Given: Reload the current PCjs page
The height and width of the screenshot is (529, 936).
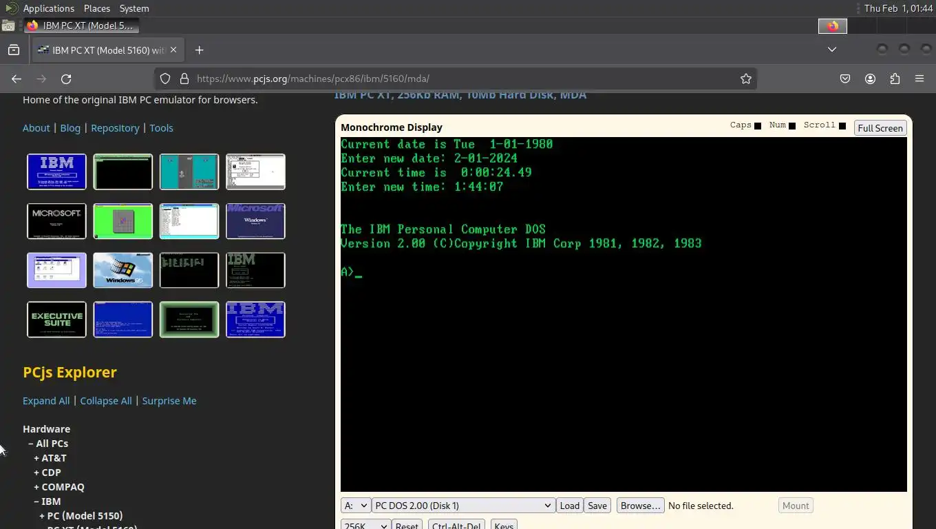Looking at the screenshot, I should pos(66,79).
